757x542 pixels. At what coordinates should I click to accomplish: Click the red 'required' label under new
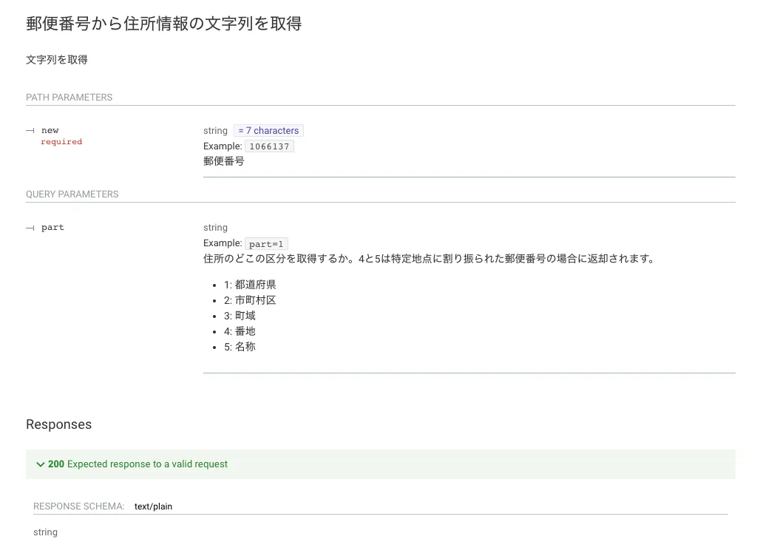coord(61,142)
